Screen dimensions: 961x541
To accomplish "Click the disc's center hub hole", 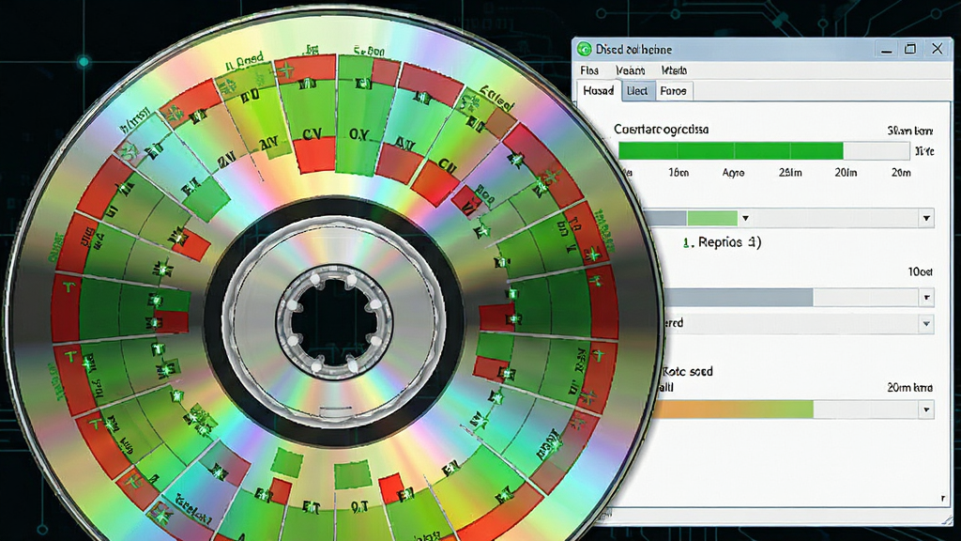I will [x=334, y=321].
